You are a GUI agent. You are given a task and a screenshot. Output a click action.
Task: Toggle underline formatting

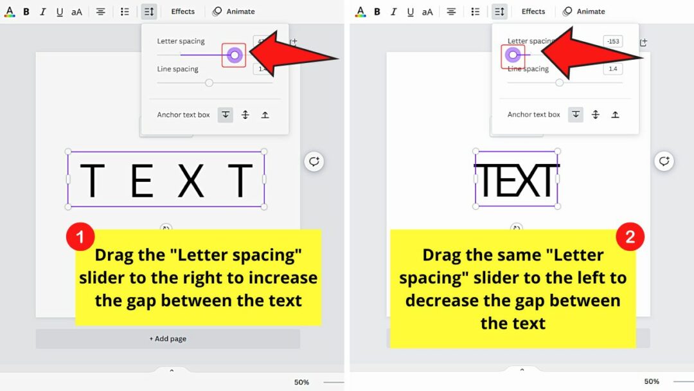(x=60, y=11)
